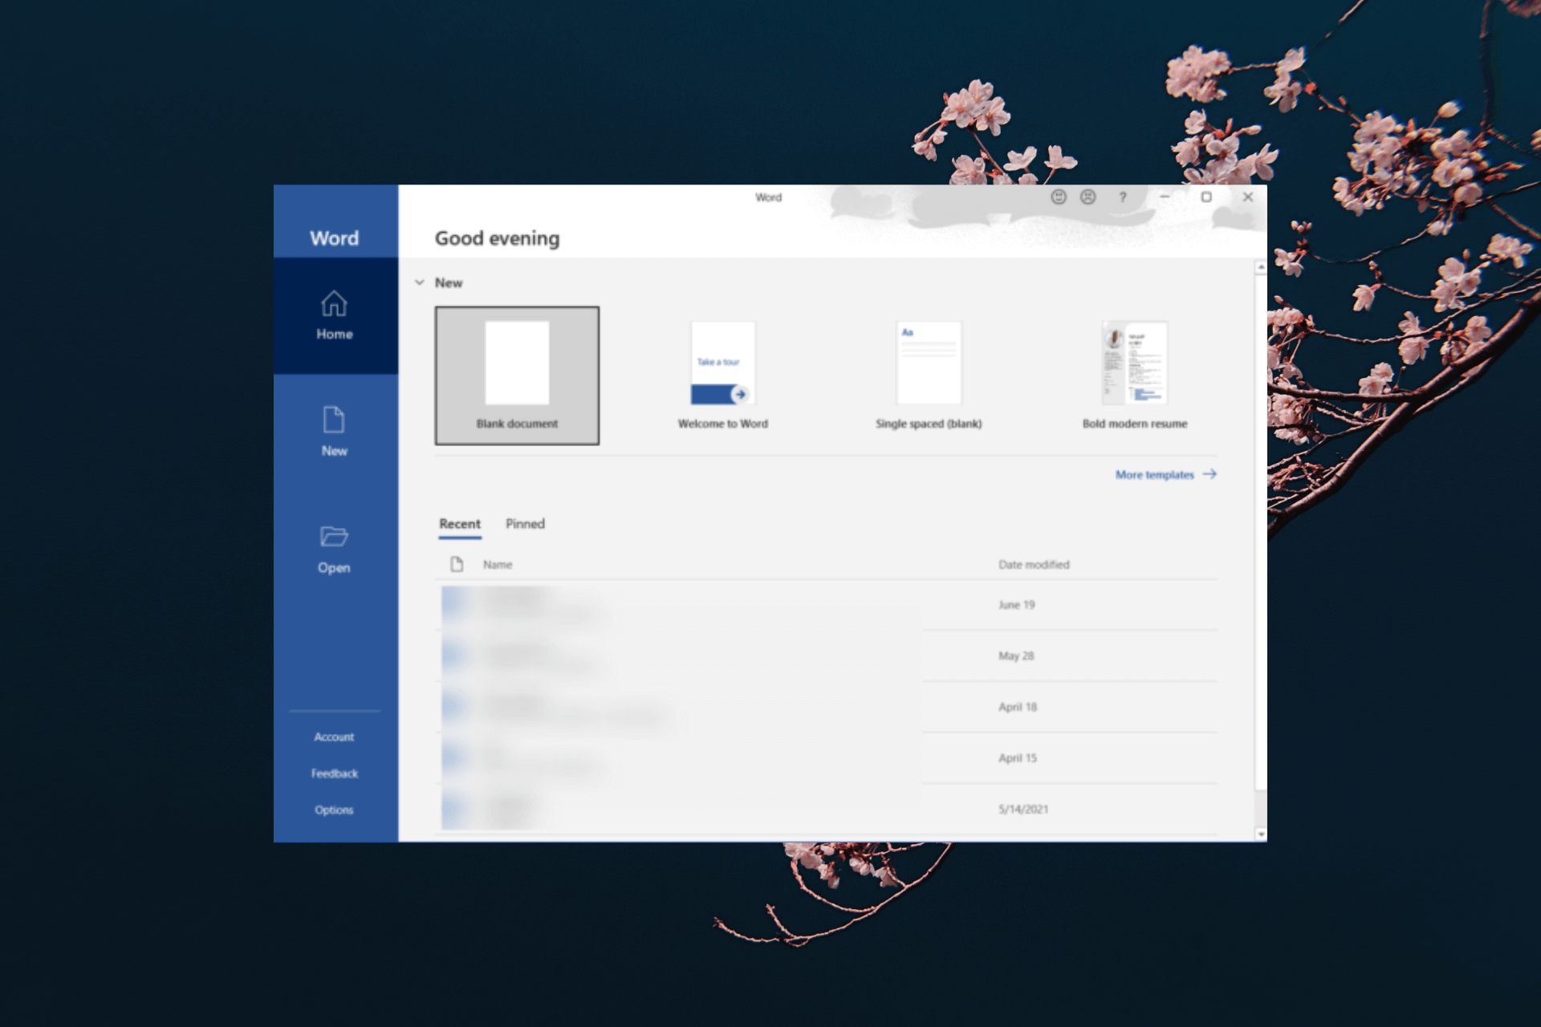The height and width of the screenshot is (1027, 1541).
Task: Open the recent file modified June 19
Action: (x=827, y=605)
